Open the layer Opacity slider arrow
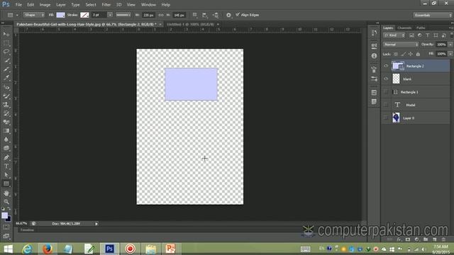Screen dimensions: 454x255 pos(450,45)
